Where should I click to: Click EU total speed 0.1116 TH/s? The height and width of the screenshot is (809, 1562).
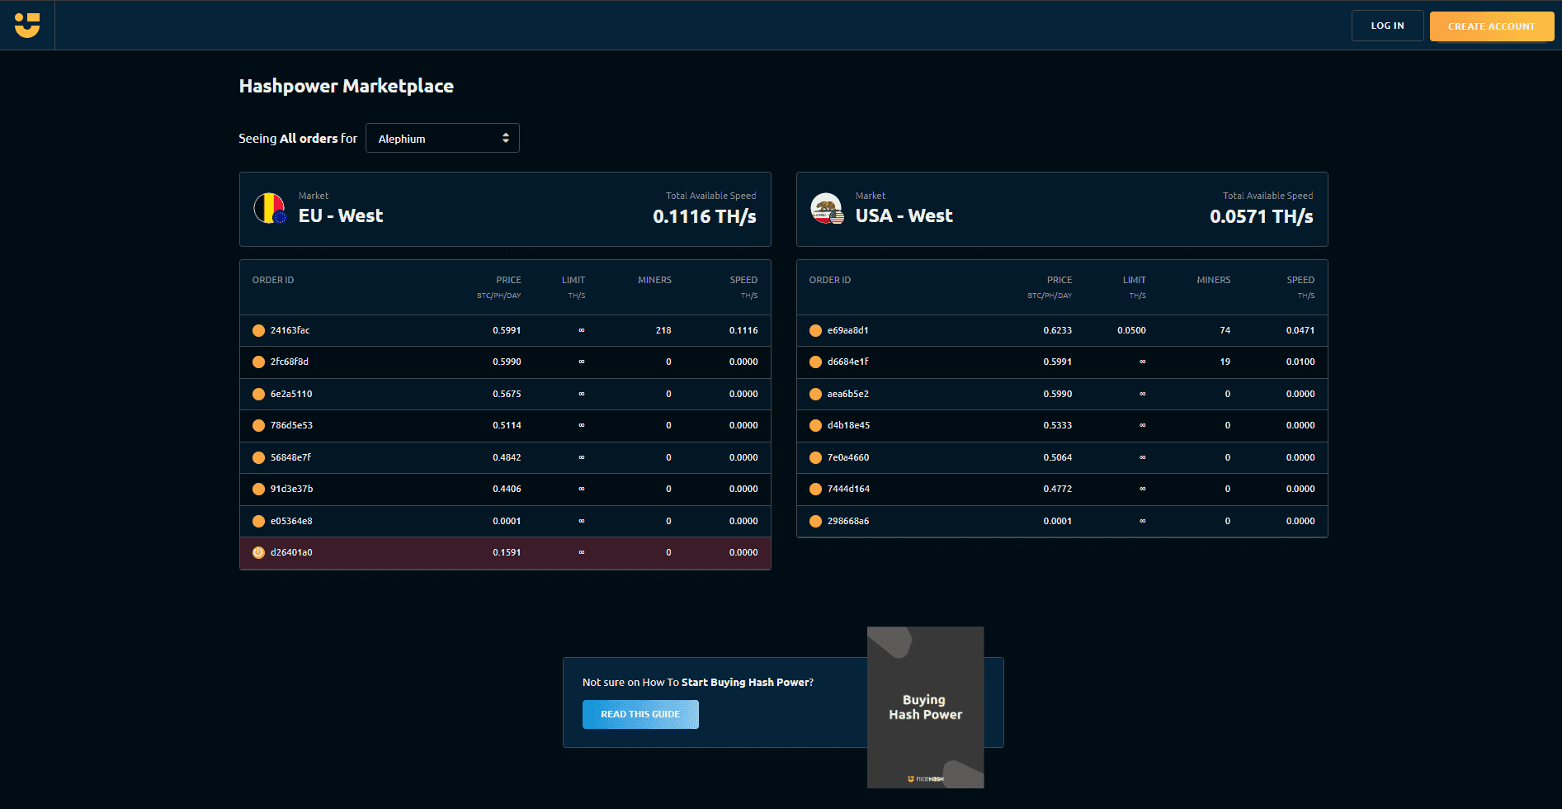[705, 216]
